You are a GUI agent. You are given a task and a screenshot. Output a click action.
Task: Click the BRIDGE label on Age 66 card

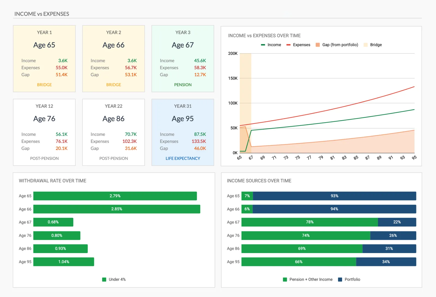pos(113,85)
